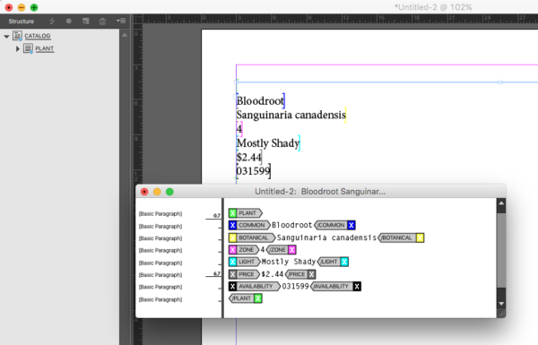Click the green zoom button of the main InDesign window
The height and width of the screenshot is (345, 538).
(x=34, y=7)
